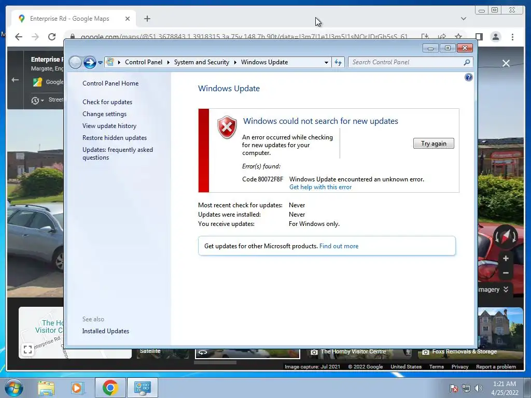The image size is (531, 398).
Task: Click the address bar refresh button
Action: (x=338, y=62)
